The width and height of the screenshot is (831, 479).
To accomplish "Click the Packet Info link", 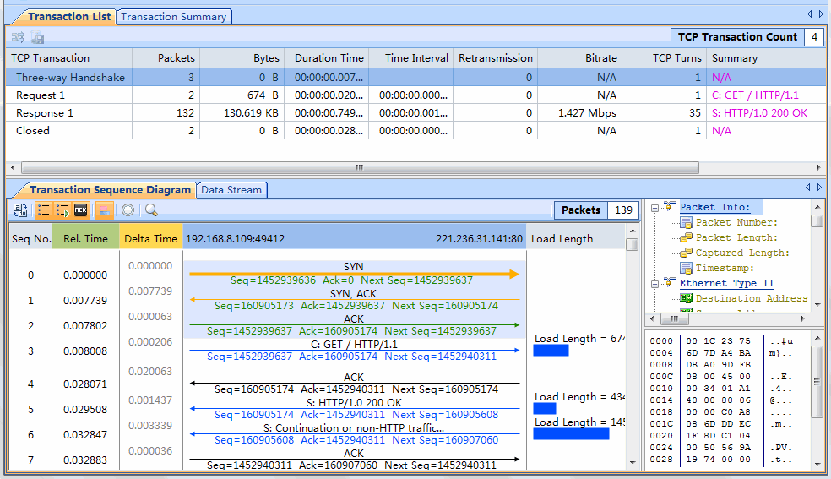I will [715, 207].
